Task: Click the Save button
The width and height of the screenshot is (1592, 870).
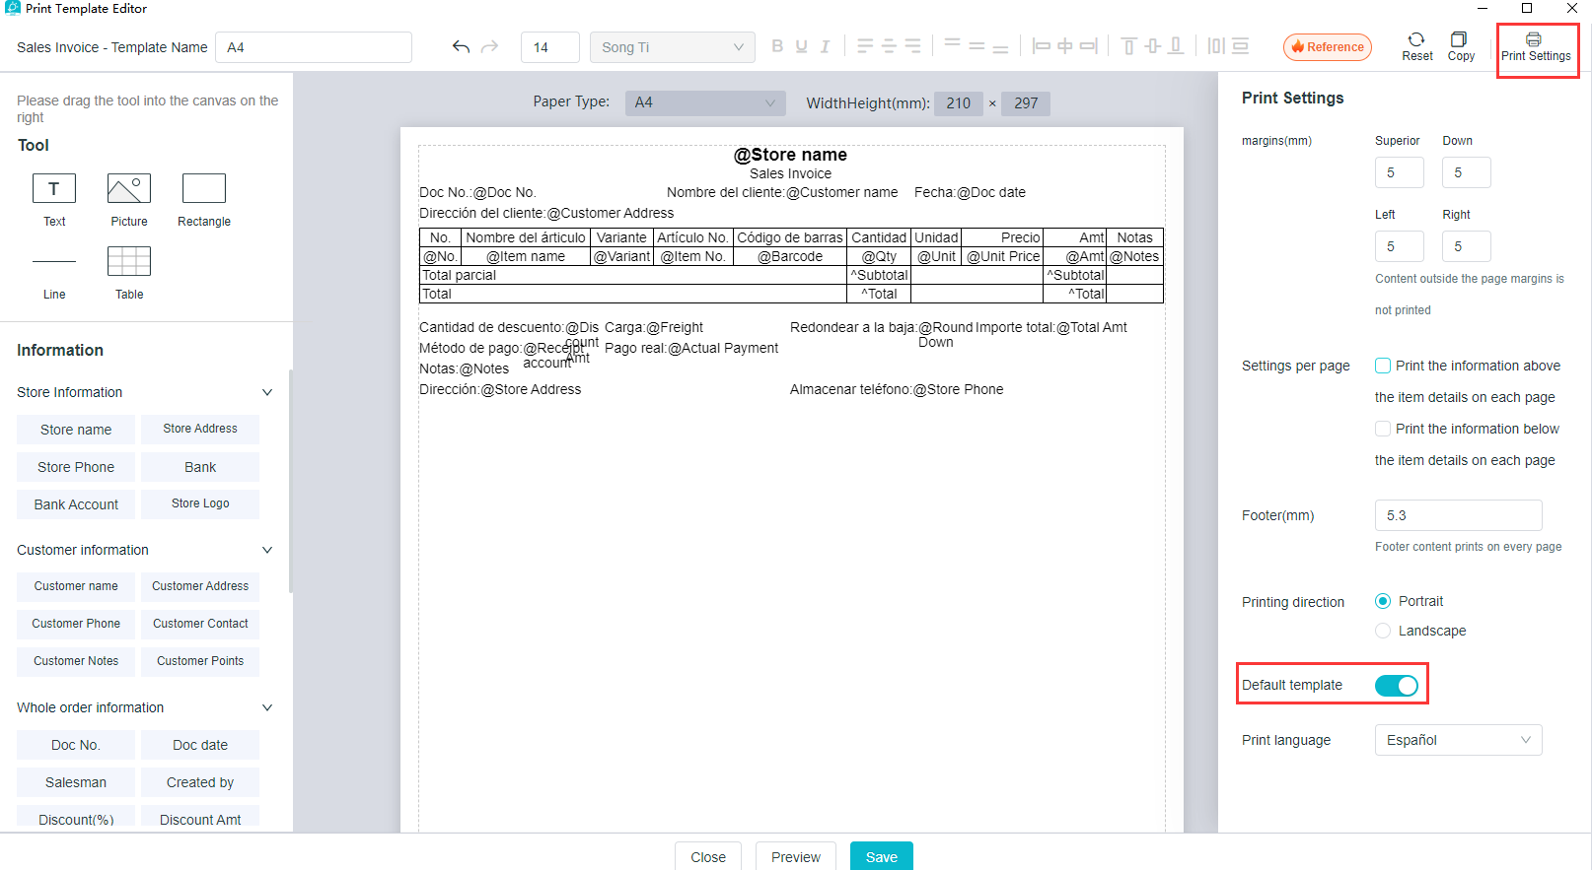Action: [x=881, y=856]
